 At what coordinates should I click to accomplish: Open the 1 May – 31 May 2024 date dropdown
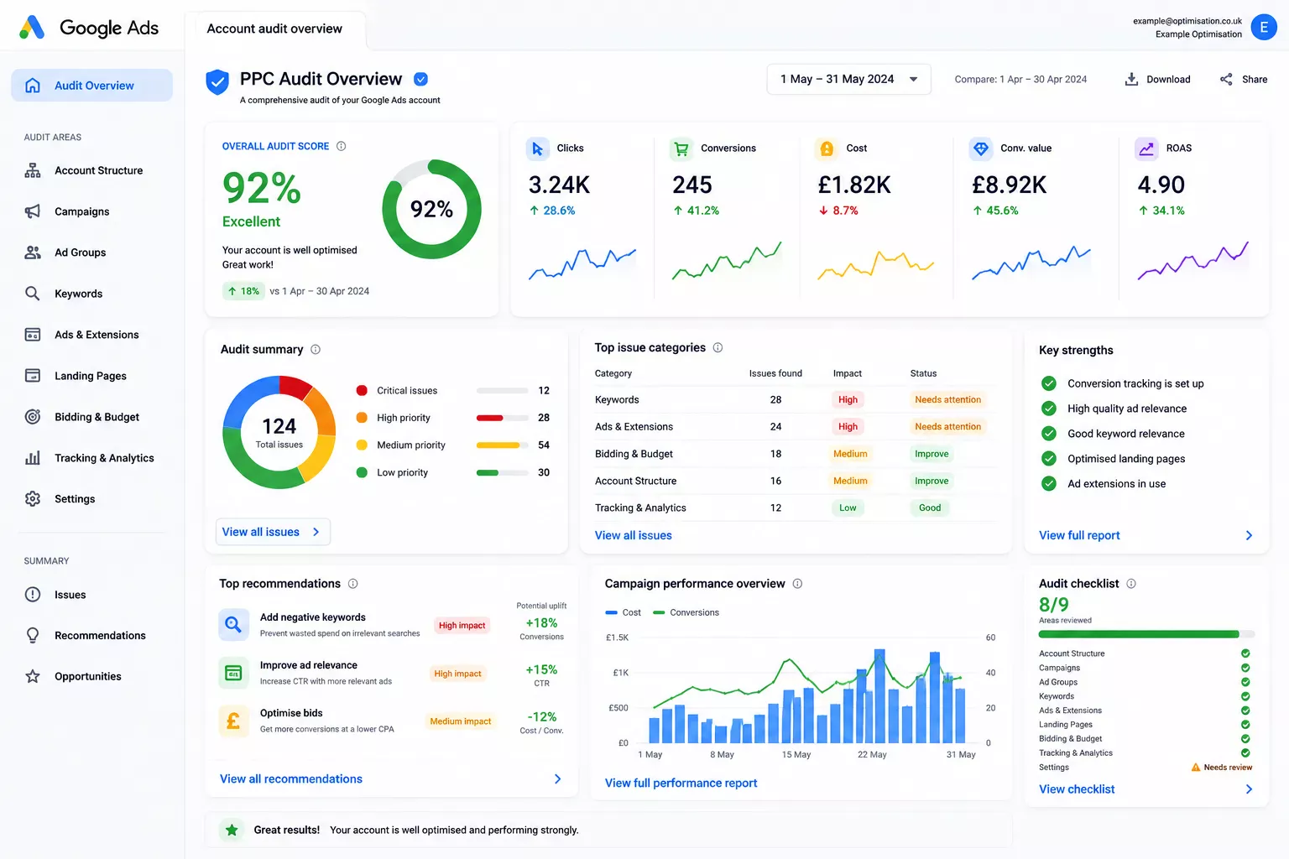(x=848, y=79)
